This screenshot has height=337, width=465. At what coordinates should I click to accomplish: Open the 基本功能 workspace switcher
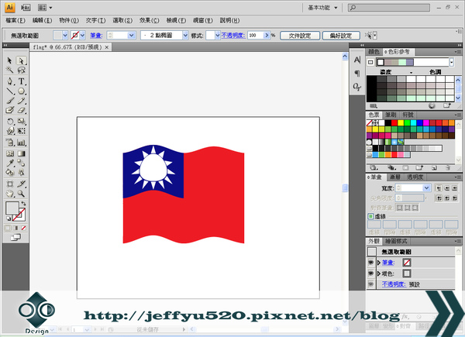coord(322,8)
